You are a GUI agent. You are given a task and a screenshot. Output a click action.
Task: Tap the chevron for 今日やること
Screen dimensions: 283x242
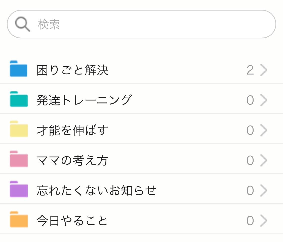pyautogui.click(x=263, y=221)
